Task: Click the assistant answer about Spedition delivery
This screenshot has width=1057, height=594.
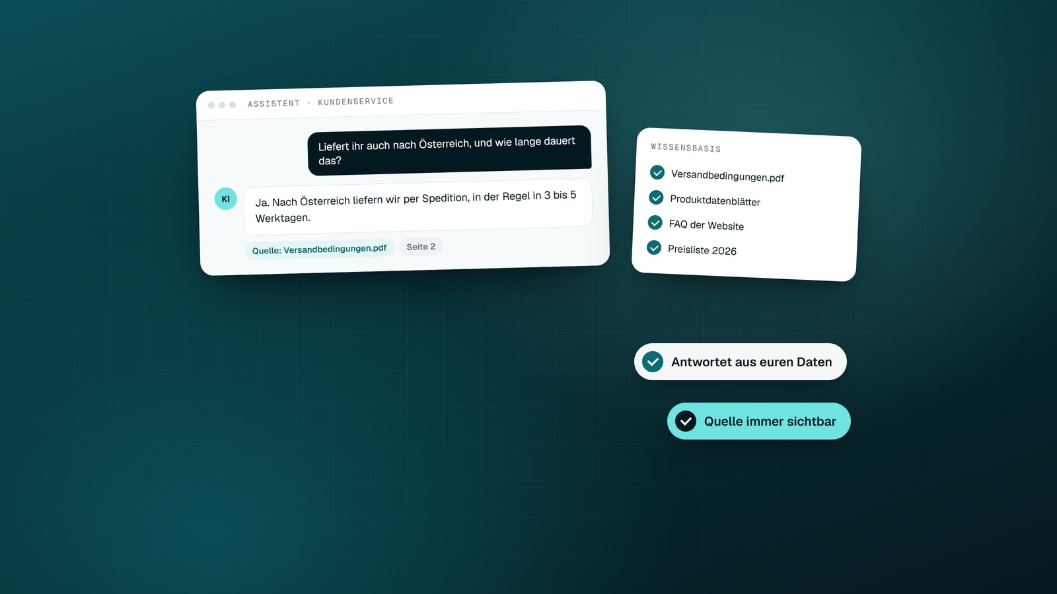Action: [x=418, y=207]
